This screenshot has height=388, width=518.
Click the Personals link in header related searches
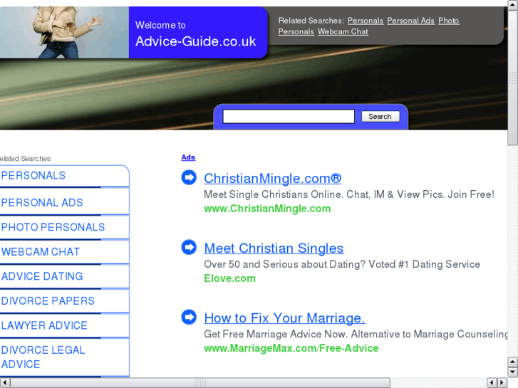coord(366,21)
